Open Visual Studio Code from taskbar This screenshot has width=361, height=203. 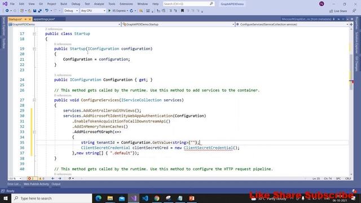point(145,198)
